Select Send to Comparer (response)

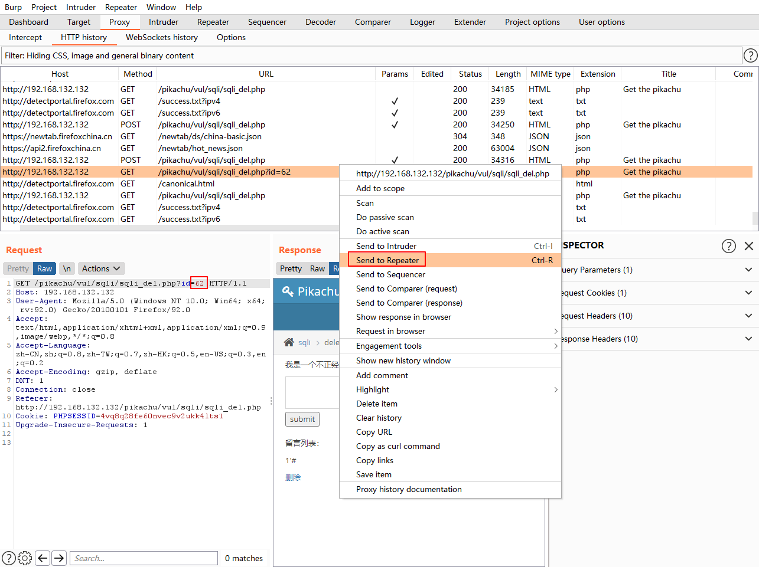pyautogui.click(x=450, y=303)
